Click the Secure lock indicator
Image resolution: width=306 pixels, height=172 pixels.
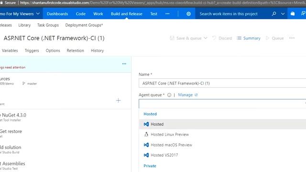[8, 3]
